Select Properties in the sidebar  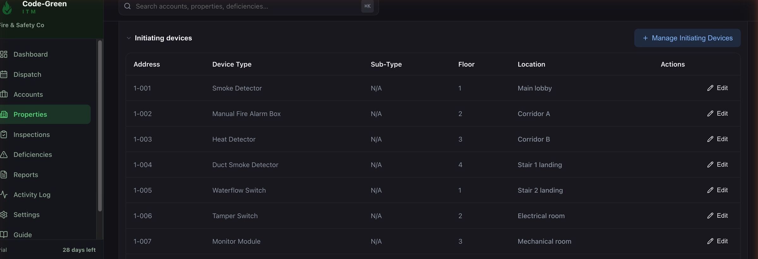(x=45, y=114)
